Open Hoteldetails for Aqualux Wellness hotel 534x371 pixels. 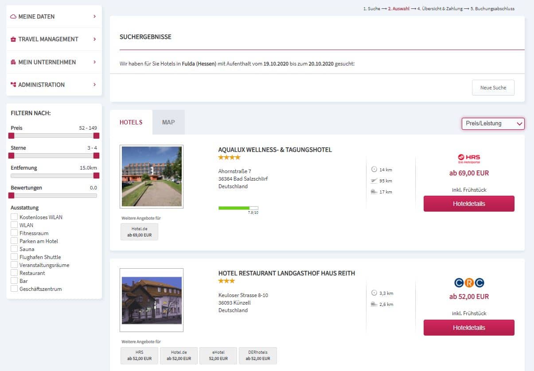[469, 204]
